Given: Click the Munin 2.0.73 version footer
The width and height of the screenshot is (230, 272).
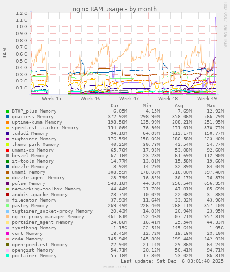Looking at the screenshot, I should (x=115, y=267).
